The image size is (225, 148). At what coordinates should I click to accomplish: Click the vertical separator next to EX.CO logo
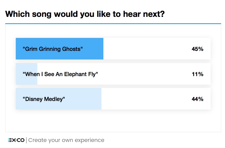tap(27, 140)
